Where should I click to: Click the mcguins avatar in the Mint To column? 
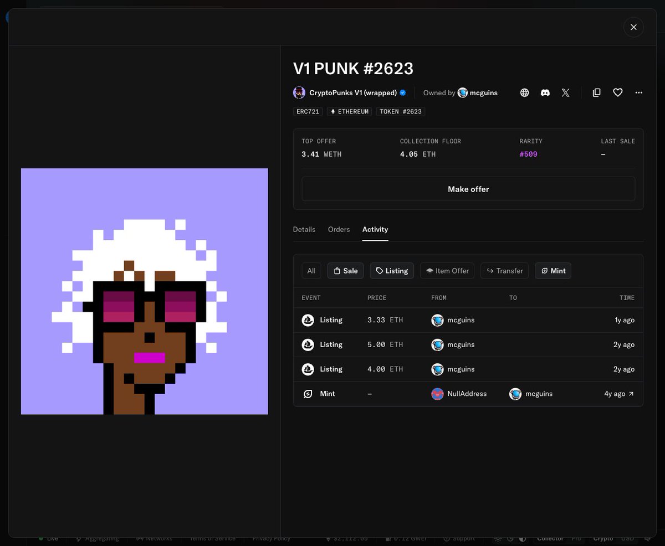click(x=515, y=394)
